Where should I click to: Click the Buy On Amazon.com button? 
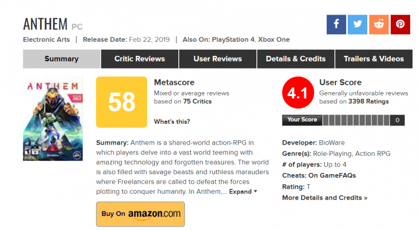pyautogui.click(x=140, y=213)
